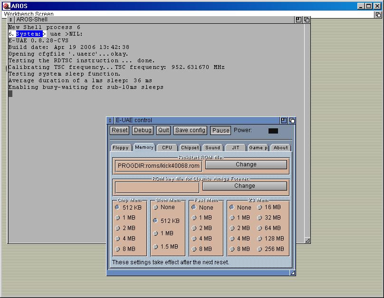This screenshot has height=298, width=384.
Task: Set Z3 Mem to 16 MB
Action: pos(269,207)
